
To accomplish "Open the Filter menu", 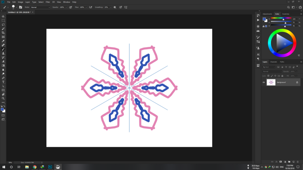I will [48, 2].
